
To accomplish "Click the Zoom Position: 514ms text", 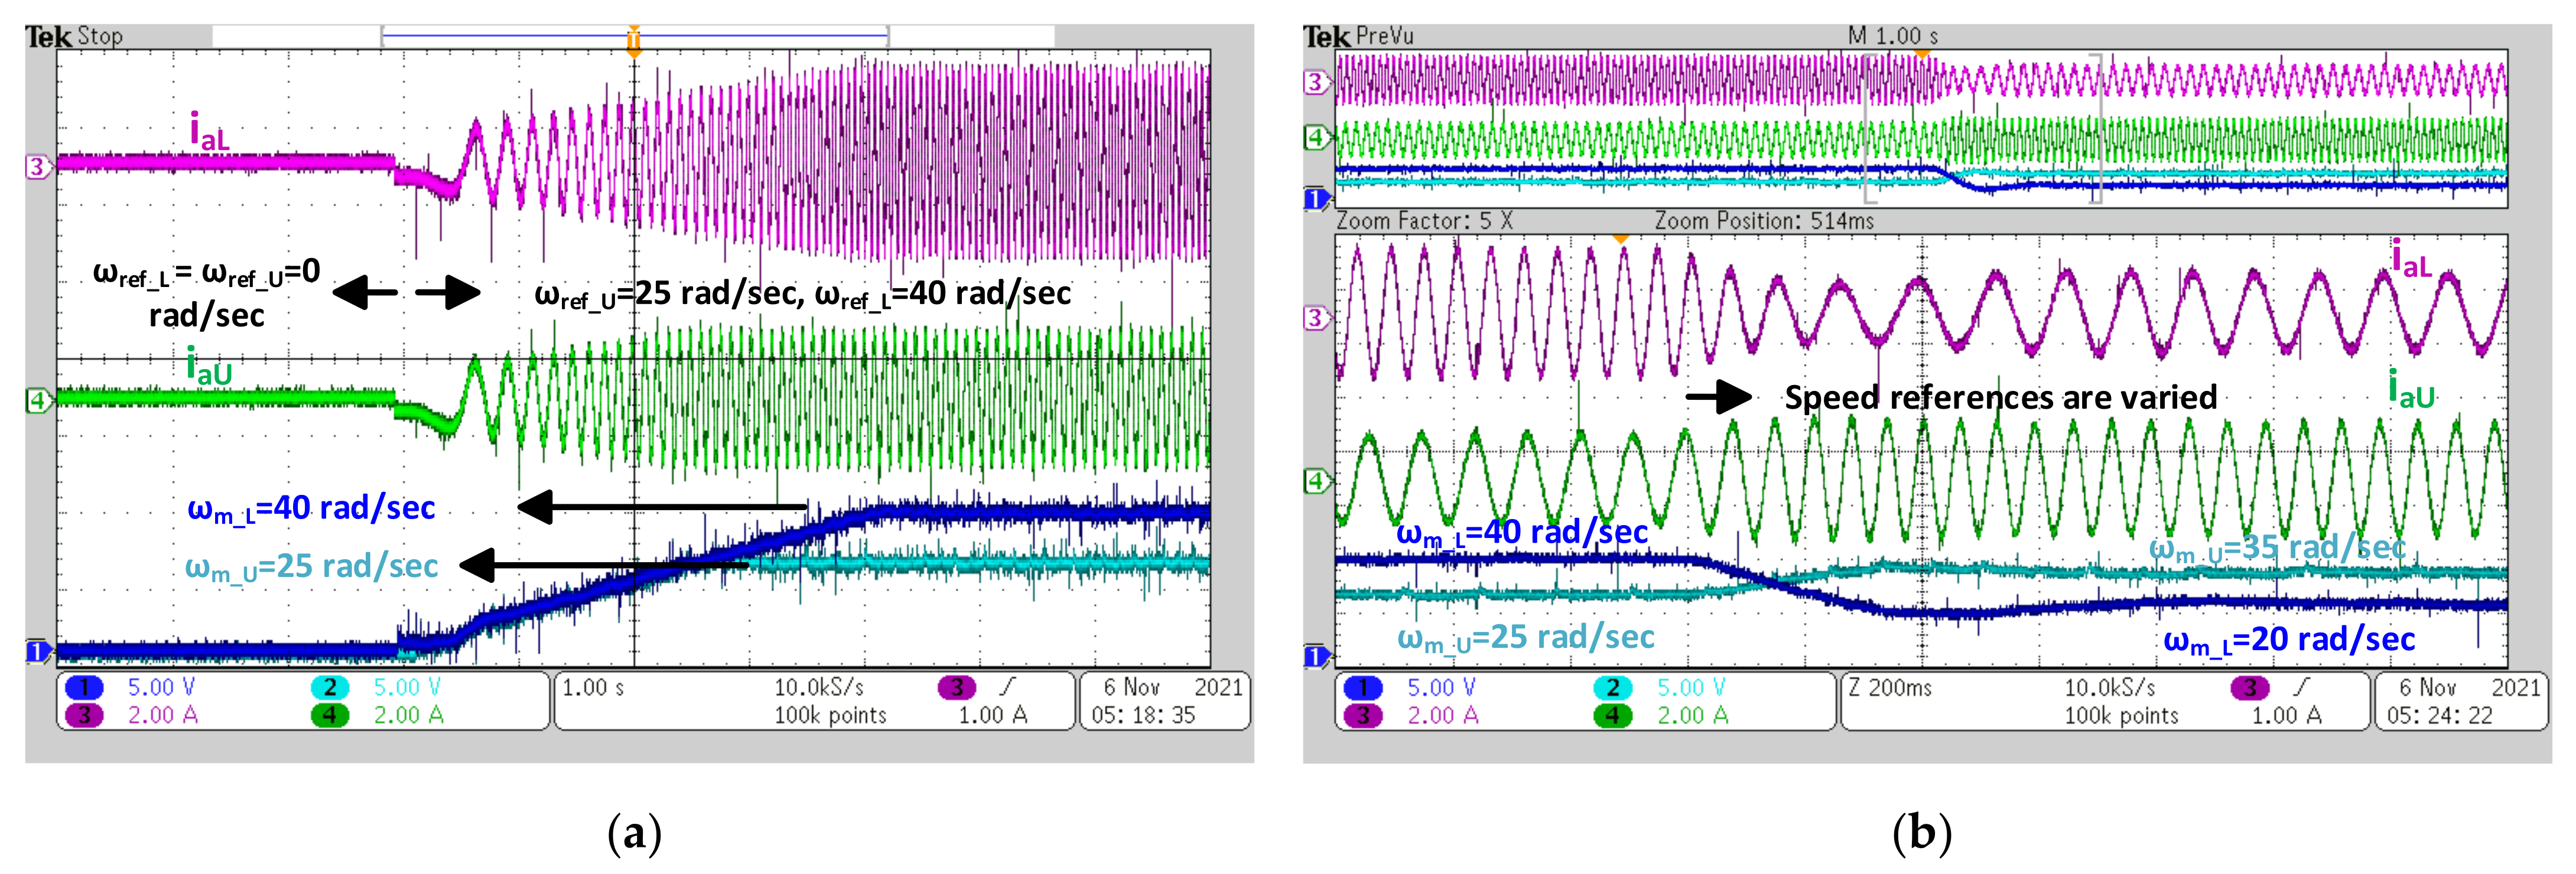I will tap(1764, 221).
